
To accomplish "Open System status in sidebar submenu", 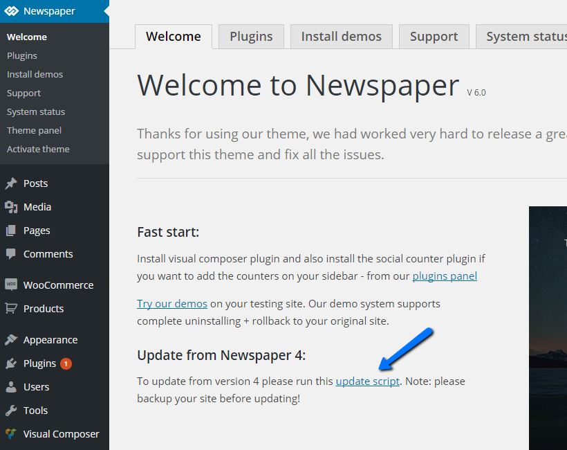I will click(x=36, y=112).
